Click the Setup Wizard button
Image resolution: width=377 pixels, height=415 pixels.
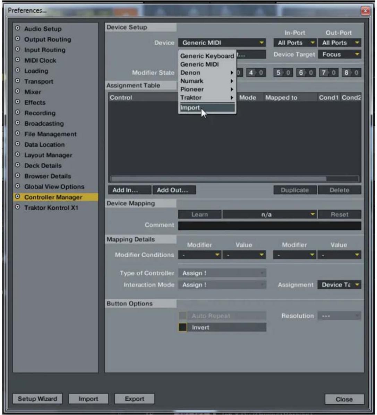(37, 399)
